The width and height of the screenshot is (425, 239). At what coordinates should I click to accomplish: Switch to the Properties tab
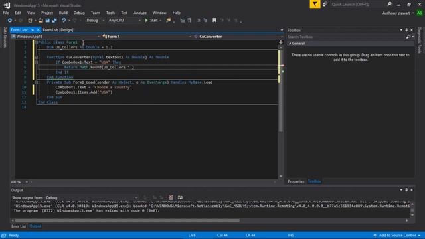click(x=296, y=181)
